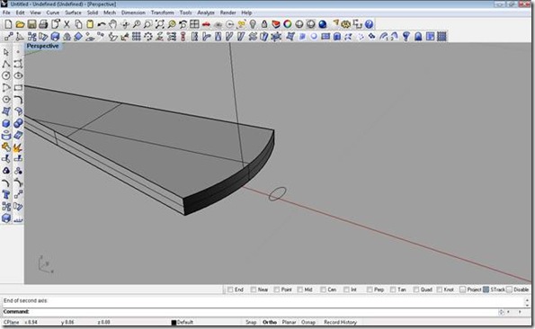Open Options with the gear icon
535x329 pixels.
pos(345,24)
